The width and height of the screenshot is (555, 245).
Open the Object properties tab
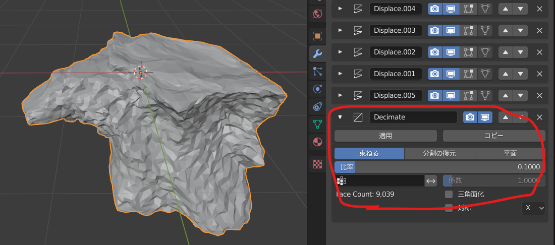click(317, 36)
